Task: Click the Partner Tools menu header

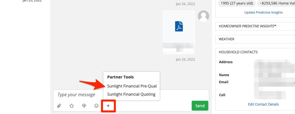Action: click(x=121, y=77)
